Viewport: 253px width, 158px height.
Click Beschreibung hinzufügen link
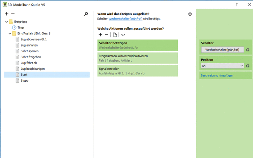pyautogui.click(x=217, y=75)
